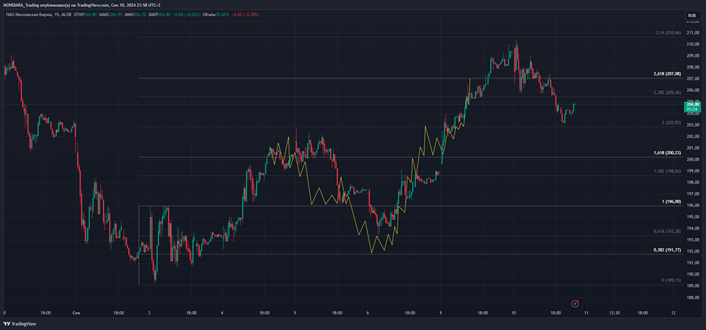The height and width of the screenshot is (330, 706).
Task: Open the RUB currency selector
Action: pyautogui.click(x=691, y=15)
